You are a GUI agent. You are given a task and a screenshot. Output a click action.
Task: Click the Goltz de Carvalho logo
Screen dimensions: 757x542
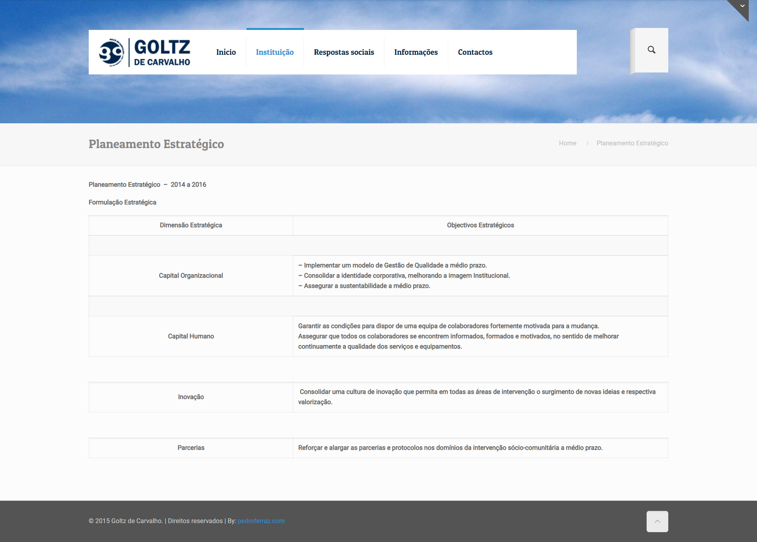[x=145, y=52]
